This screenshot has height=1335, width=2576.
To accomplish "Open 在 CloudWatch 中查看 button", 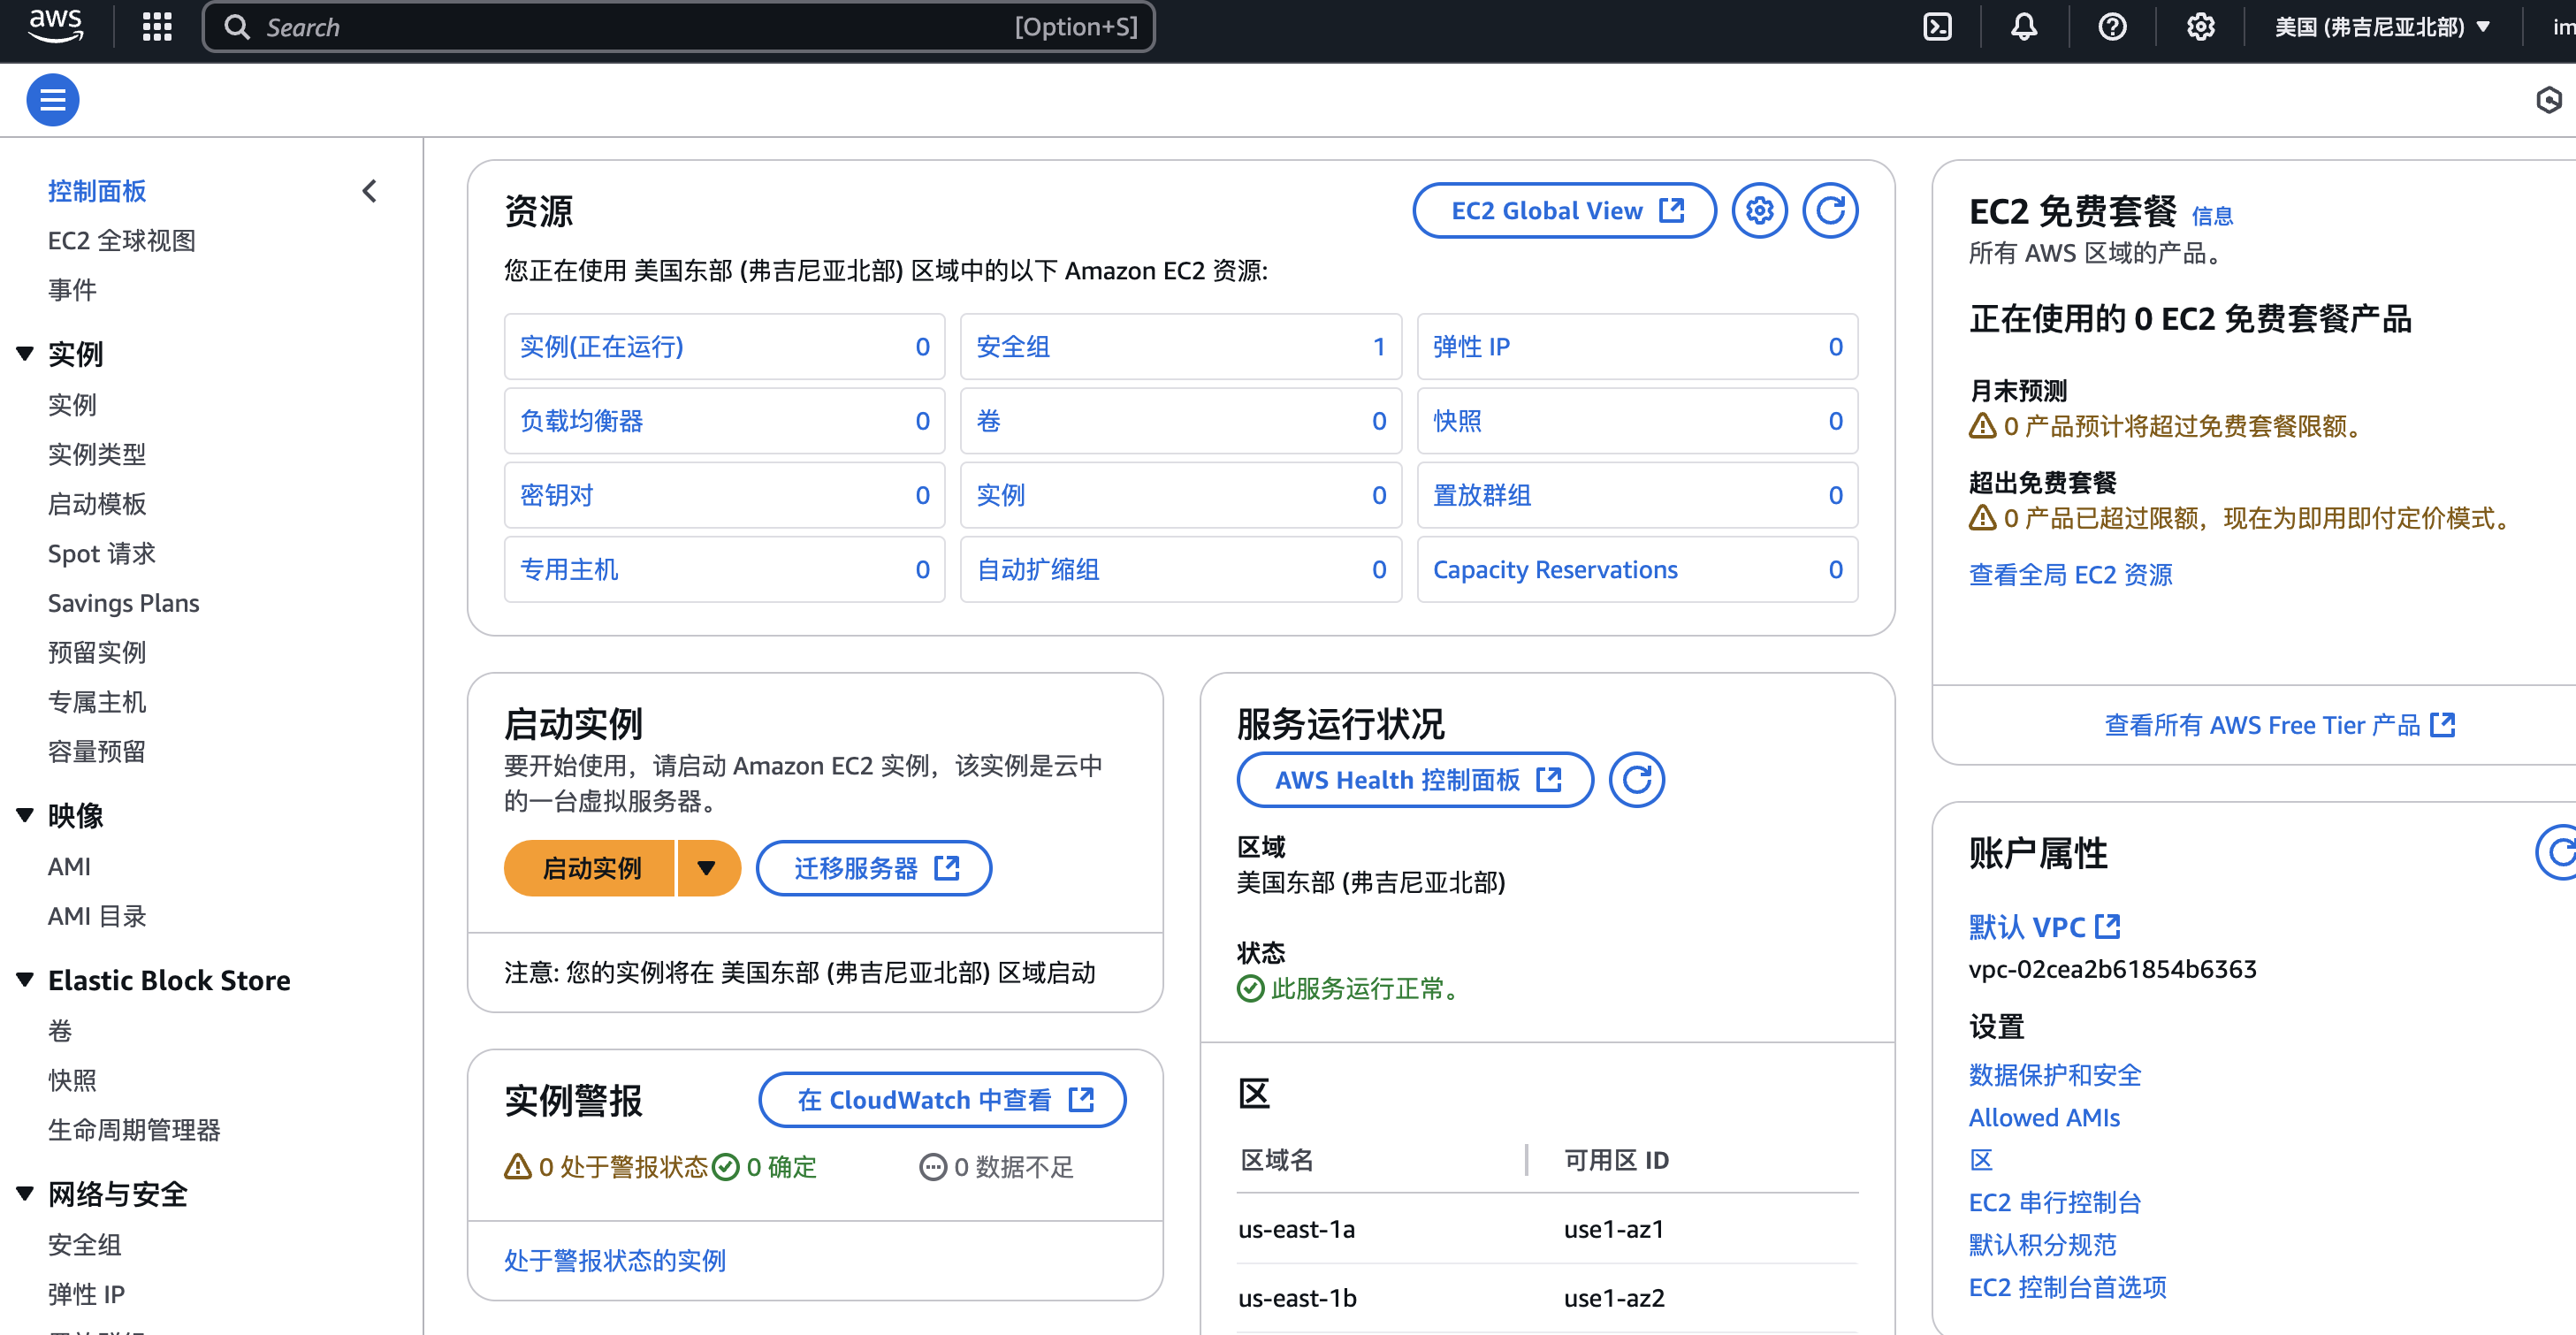I will (942, 1100).
